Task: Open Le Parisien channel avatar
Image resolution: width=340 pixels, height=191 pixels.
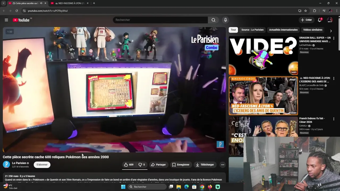Action: click(6, 164)
